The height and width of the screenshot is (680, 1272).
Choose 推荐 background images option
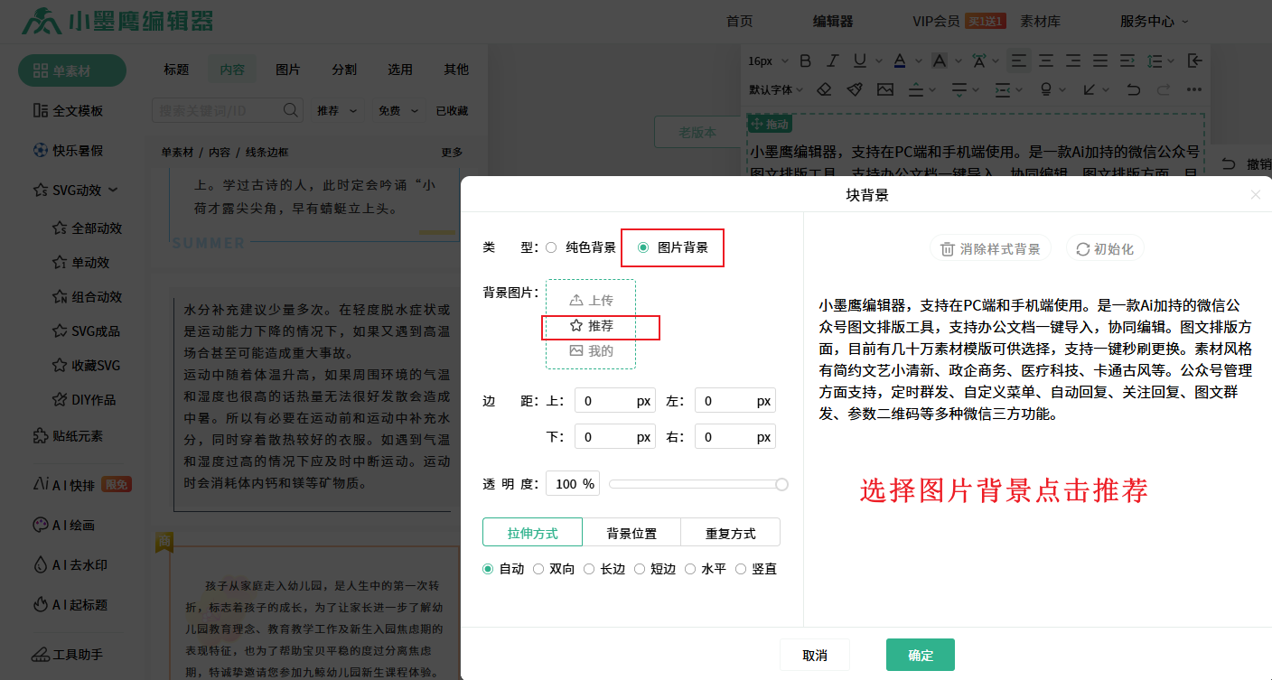coord(591,325)
